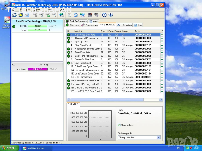Click the document report toolbar icon
Viewport: 202px width, 151px height.
[x=69, y=15]
